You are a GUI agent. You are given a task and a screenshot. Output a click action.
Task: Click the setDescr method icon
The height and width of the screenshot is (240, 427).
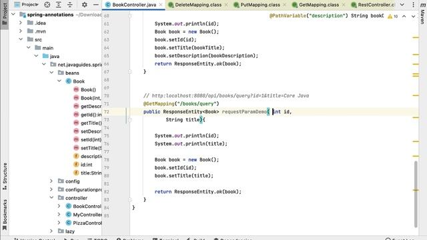(76, 131)
